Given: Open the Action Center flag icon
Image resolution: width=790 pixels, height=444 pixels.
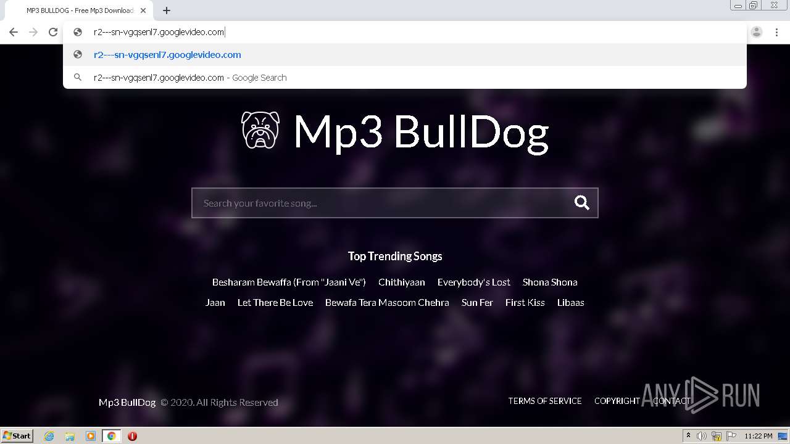Looking at the screenshot, I should [x=731, y=436].
